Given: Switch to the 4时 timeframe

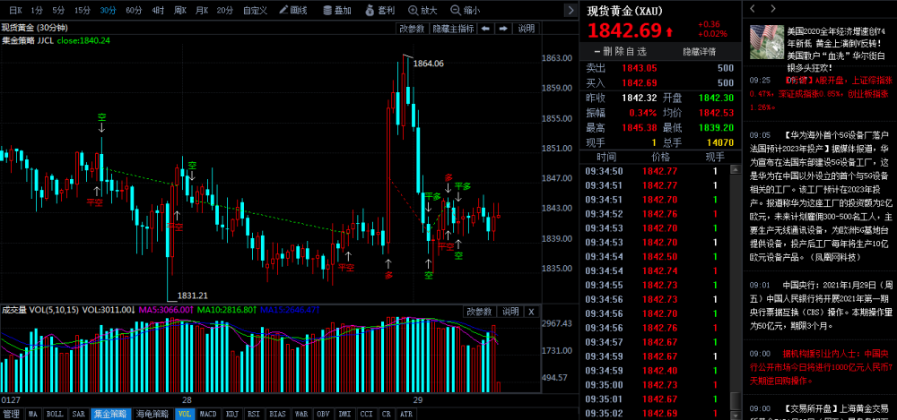Looking at the screenshot, I should pyautogui.click(x=158, y=10).
